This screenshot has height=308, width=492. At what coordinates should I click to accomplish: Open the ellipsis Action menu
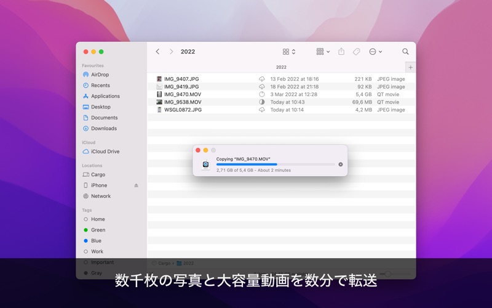[375, 52]
